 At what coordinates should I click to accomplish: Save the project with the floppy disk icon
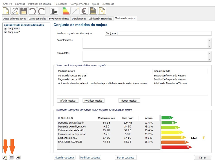(24, 11)
